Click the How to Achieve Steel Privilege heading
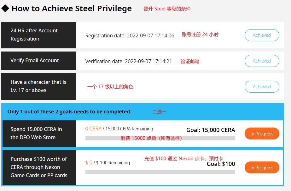 [x=72, y=8]
